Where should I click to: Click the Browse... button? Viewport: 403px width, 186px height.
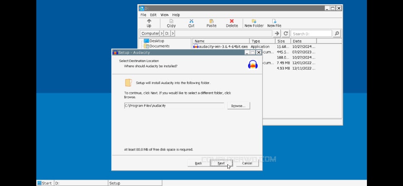[238, 106]
